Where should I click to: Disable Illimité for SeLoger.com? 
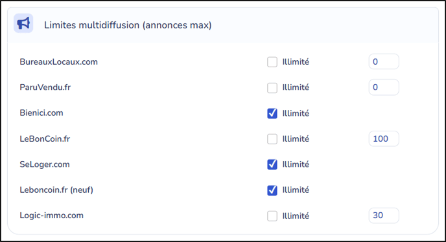272,164
